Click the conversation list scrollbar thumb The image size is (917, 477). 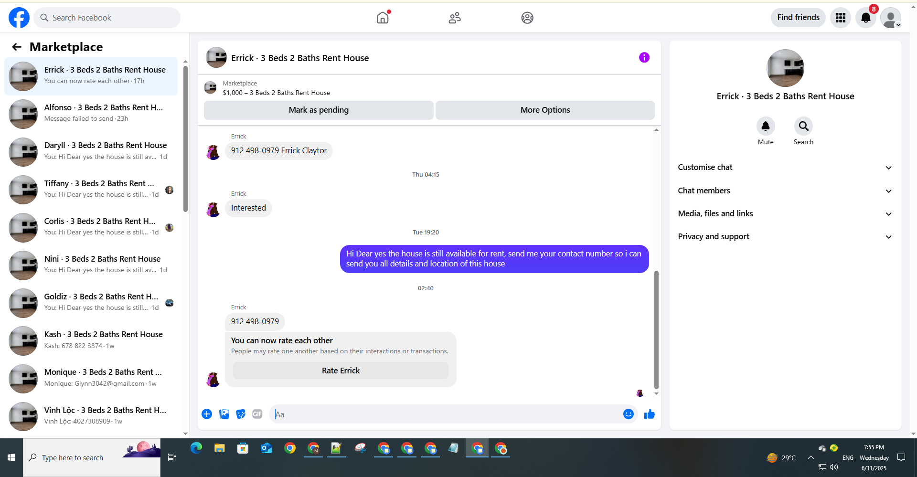pyautogui.click(x=185, y=138)
